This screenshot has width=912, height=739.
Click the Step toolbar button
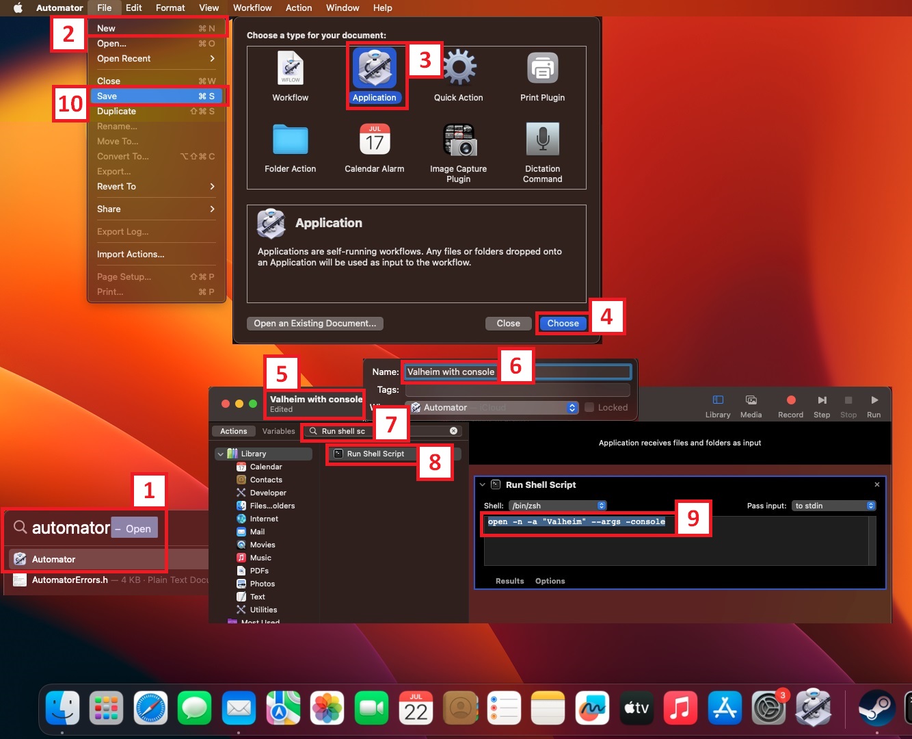pyautogui.click(x=822, y=400)
